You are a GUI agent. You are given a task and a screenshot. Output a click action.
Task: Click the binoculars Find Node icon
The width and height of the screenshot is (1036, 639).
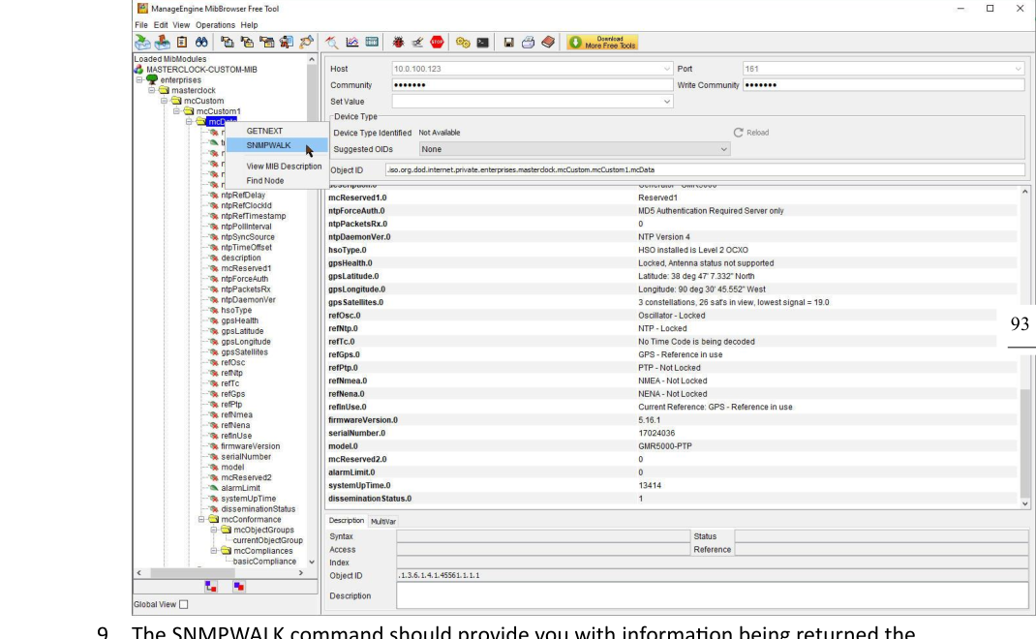coord(201,43)
